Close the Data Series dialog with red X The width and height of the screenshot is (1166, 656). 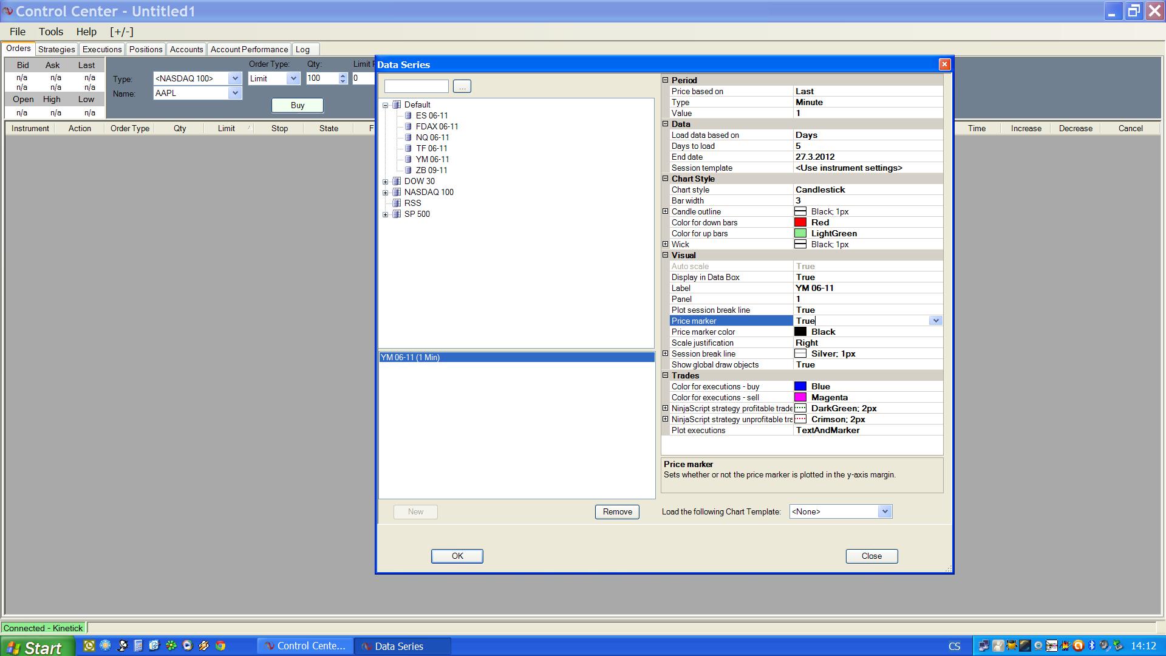[x=944, y=64]
